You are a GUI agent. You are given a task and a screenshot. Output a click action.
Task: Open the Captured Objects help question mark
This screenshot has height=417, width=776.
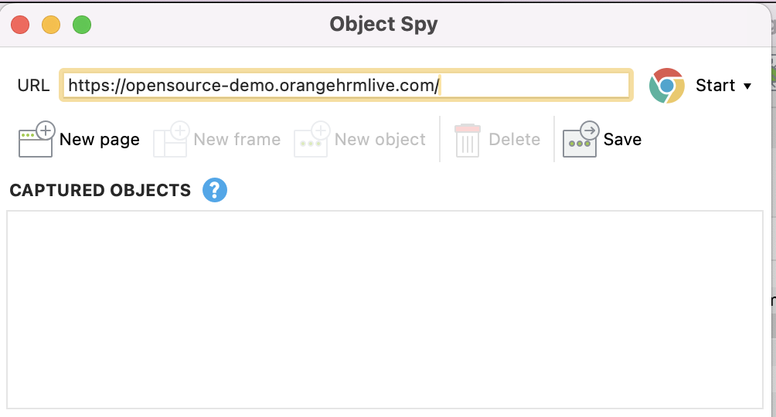(215, 190)
